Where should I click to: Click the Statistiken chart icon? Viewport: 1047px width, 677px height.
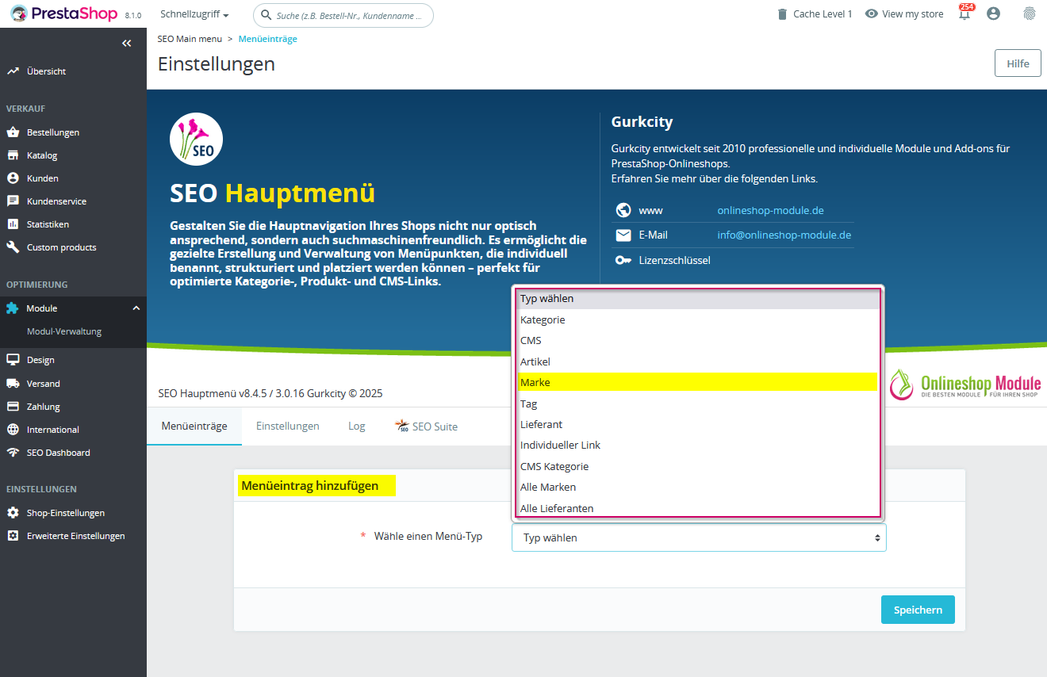coord(13,224)
